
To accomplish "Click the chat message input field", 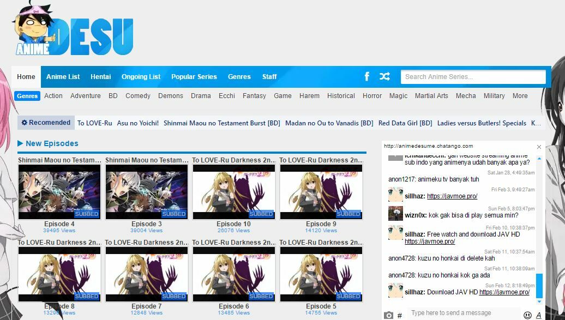I will coord(464,313).
